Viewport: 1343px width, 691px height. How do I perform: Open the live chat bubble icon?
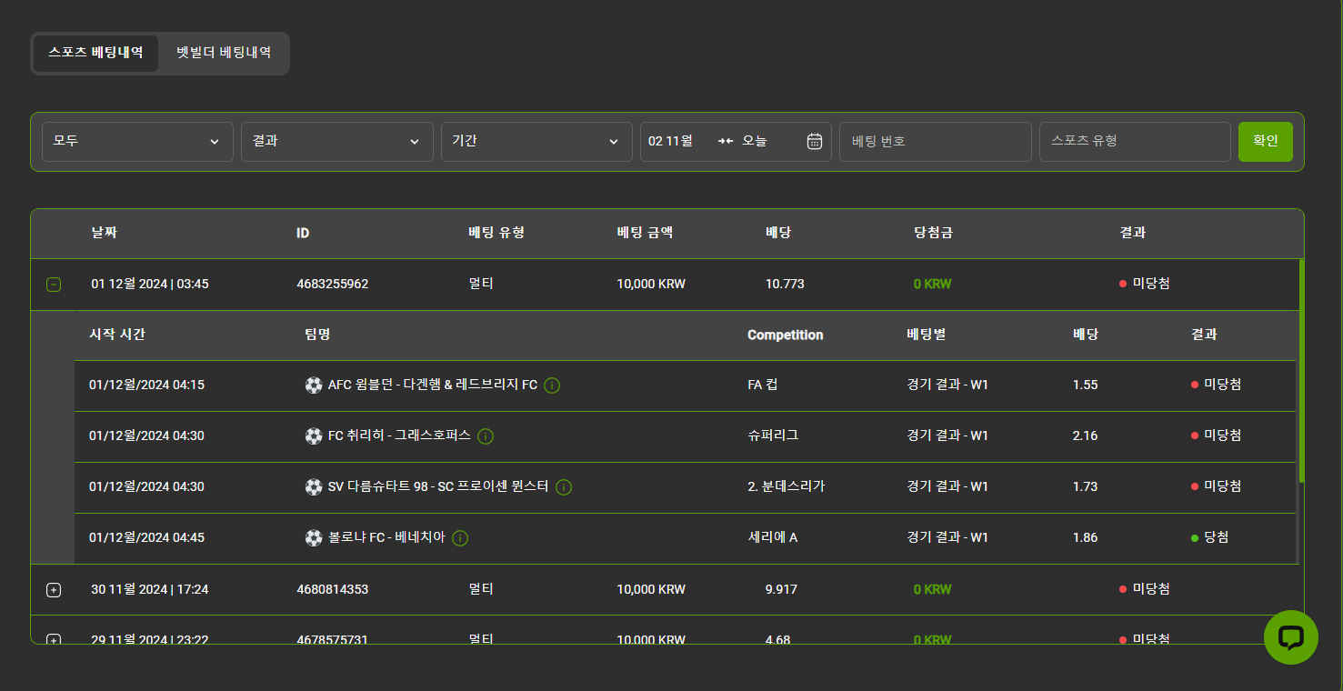[x=1290, y=637]
